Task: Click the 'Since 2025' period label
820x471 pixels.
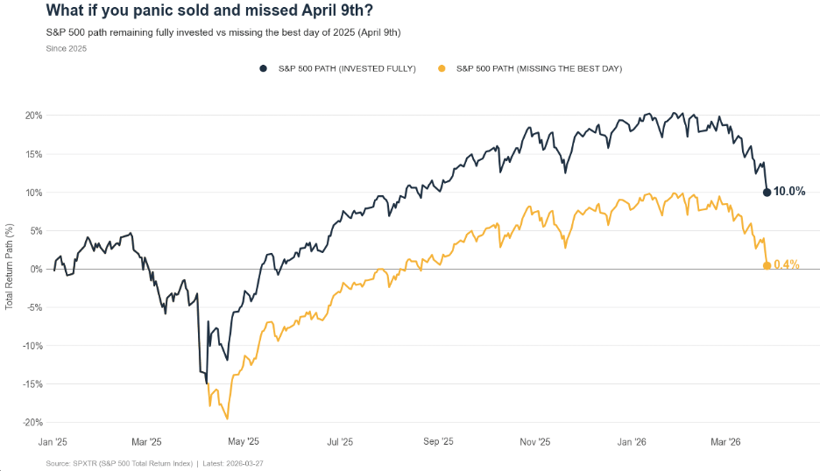Action: (x=66, y=48)
